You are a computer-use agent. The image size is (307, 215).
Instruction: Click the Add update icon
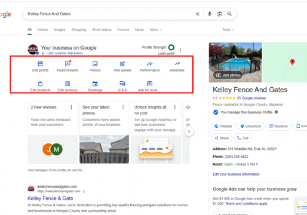pos(122,64)
